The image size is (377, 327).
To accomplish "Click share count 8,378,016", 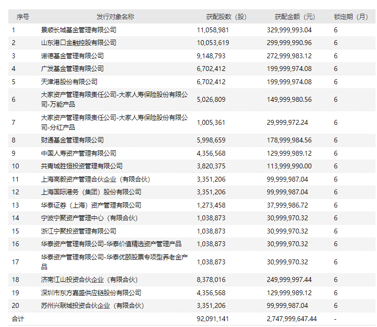I will coord(211,280).
